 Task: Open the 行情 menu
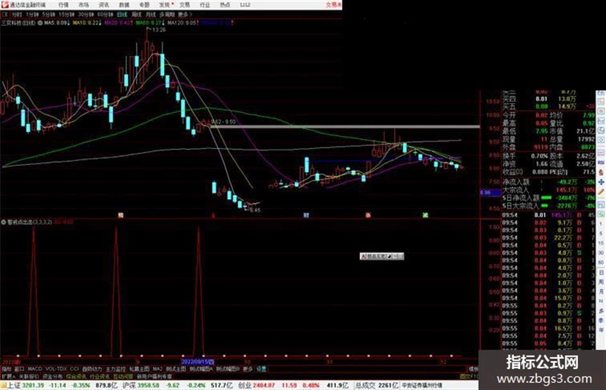(x=63, y=4)
